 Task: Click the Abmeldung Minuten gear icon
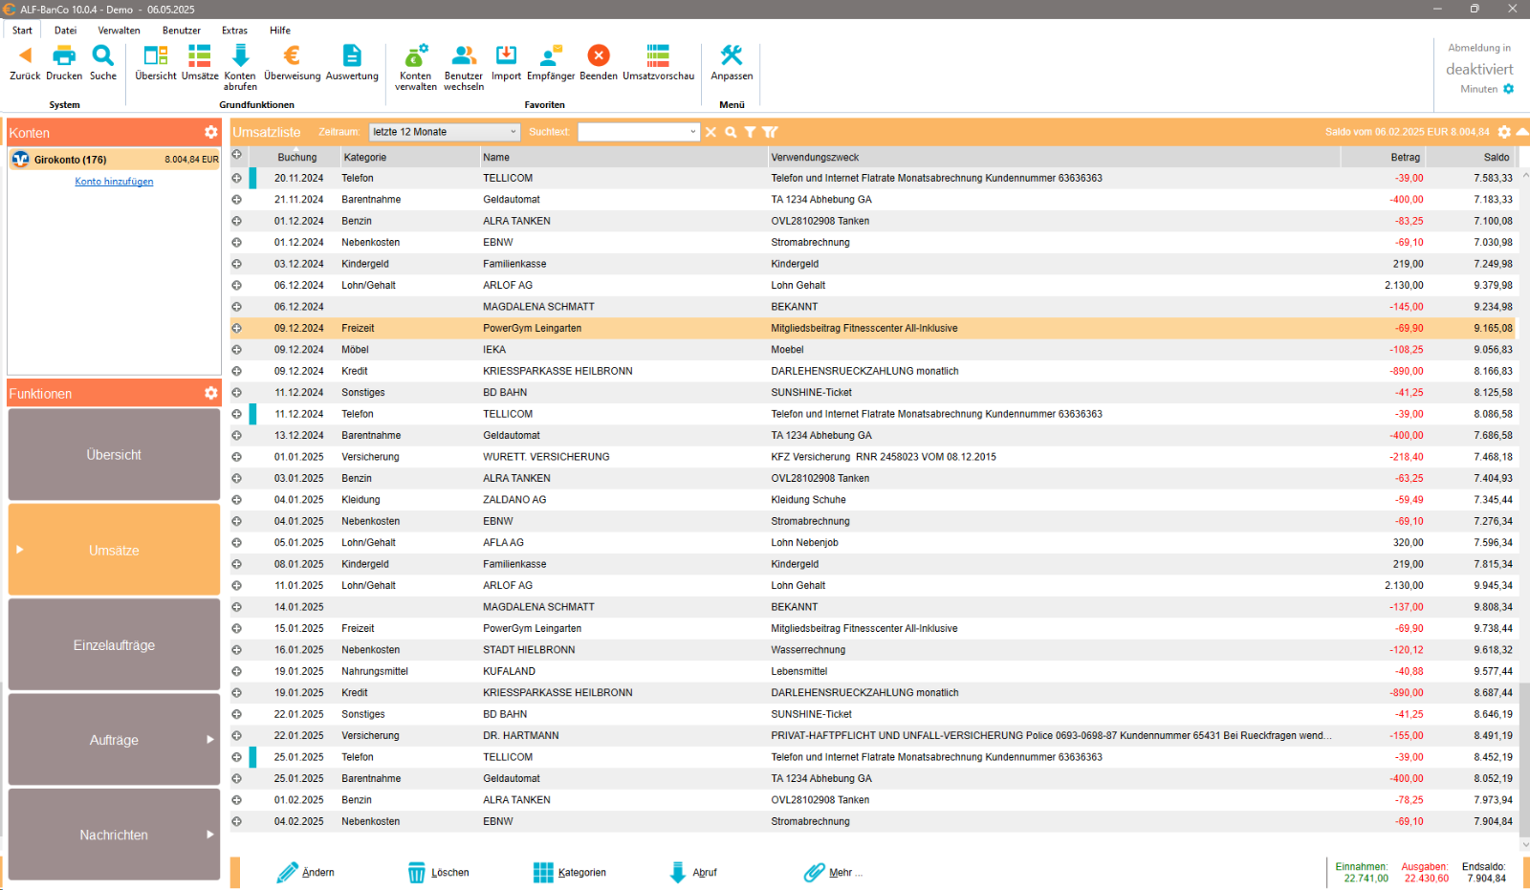1509,89
